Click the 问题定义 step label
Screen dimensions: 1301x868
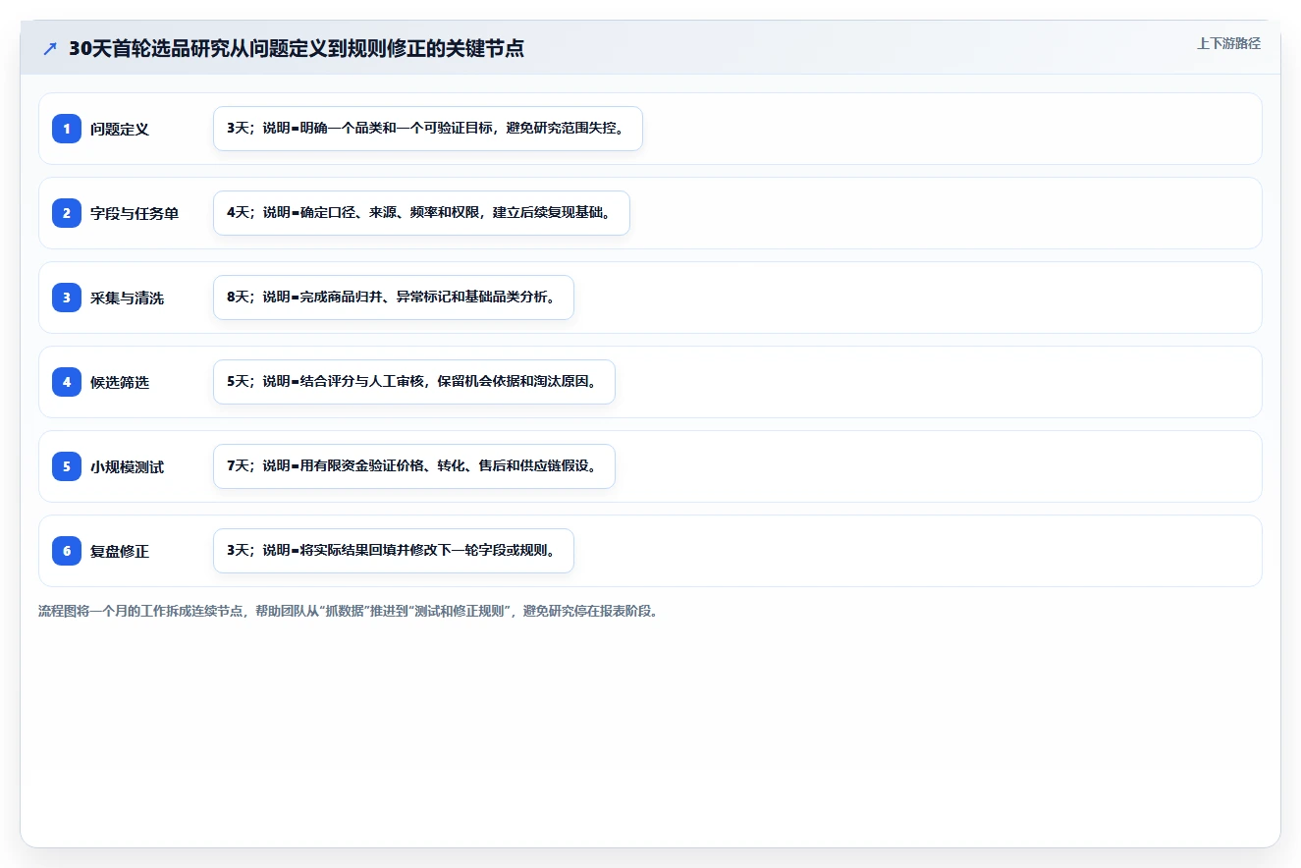click(120, 129)
